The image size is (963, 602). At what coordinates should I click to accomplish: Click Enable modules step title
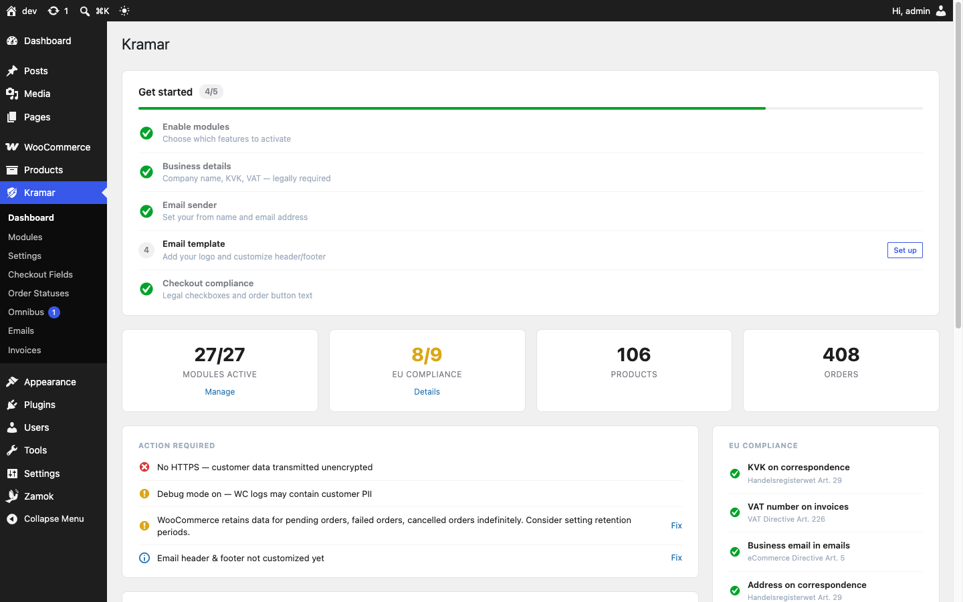click(x=196, y=127)
